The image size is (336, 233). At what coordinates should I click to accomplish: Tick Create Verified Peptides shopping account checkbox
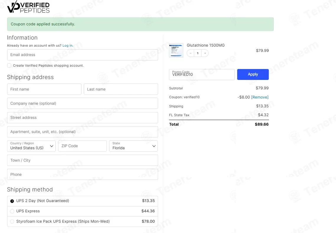[9, 65]
